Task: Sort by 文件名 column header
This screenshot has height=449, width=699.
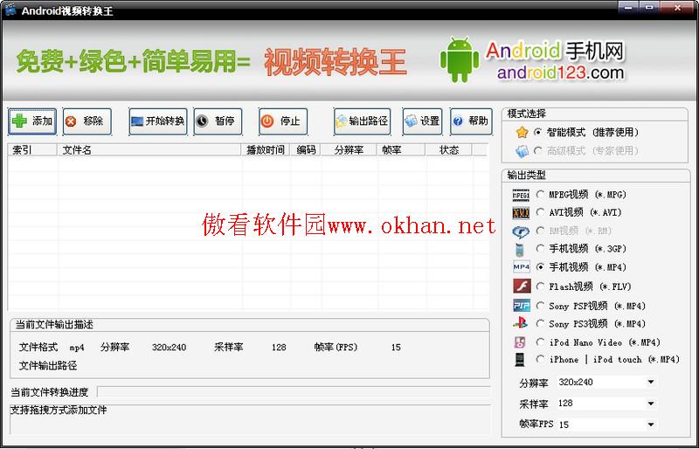Action: pyautogui.click(x=149, y=150)
